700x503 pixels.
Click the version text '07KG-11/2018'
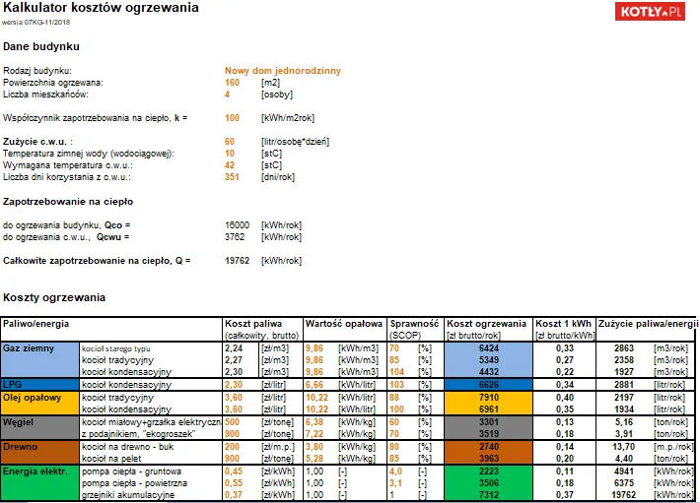(47, 23)
